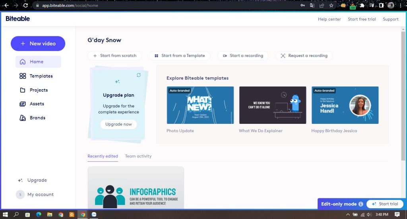Open Brands in the sidebar
407x219 pixels.
[x=37, y=118]
